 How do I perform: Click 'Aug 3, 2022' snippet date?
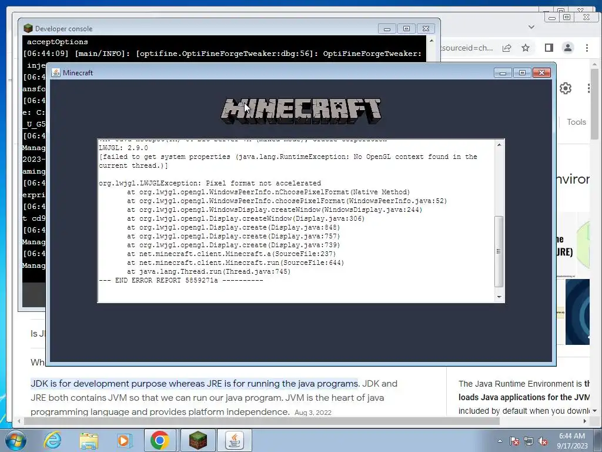point(313,413)
